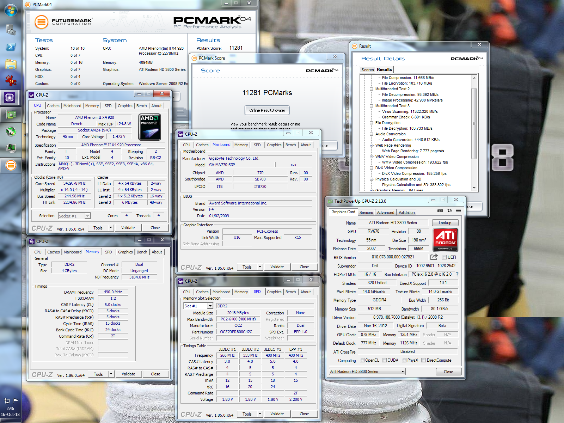The height and width of the screenshot is (423, 564).
Task: Click Validate in the CPU-Z window showing Core Speed
Action: point(128,228)
